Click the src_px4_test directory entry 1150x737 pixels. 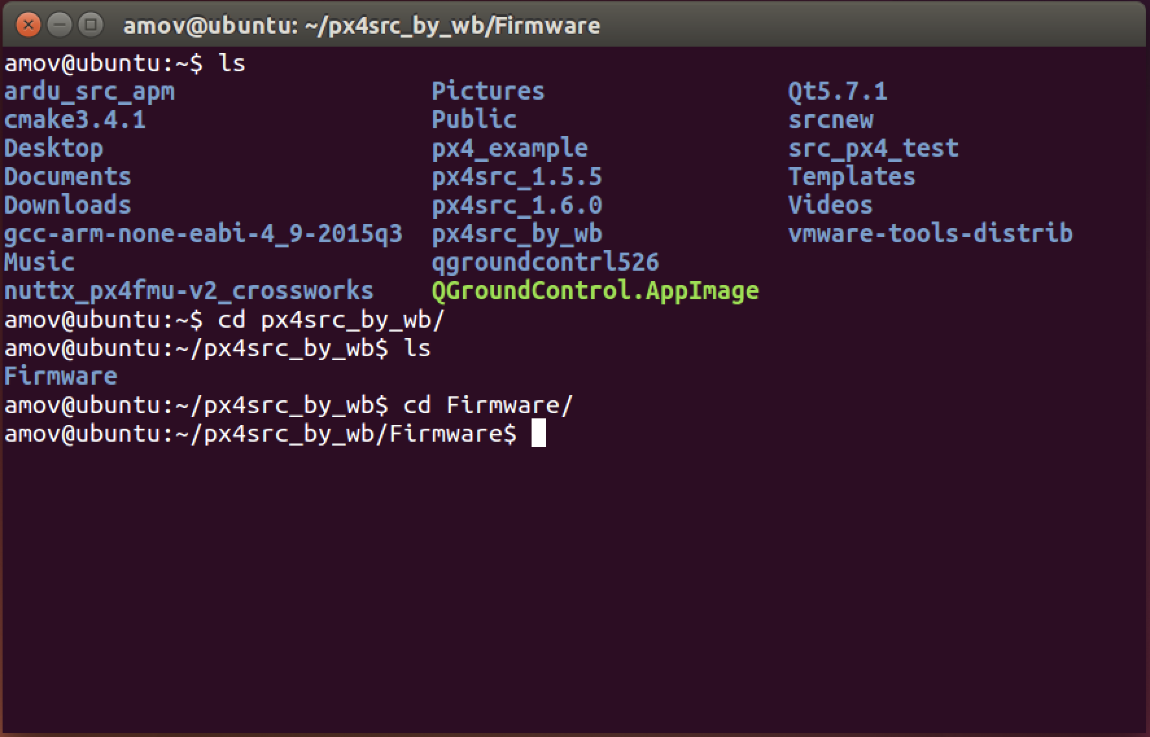point(873,148)
